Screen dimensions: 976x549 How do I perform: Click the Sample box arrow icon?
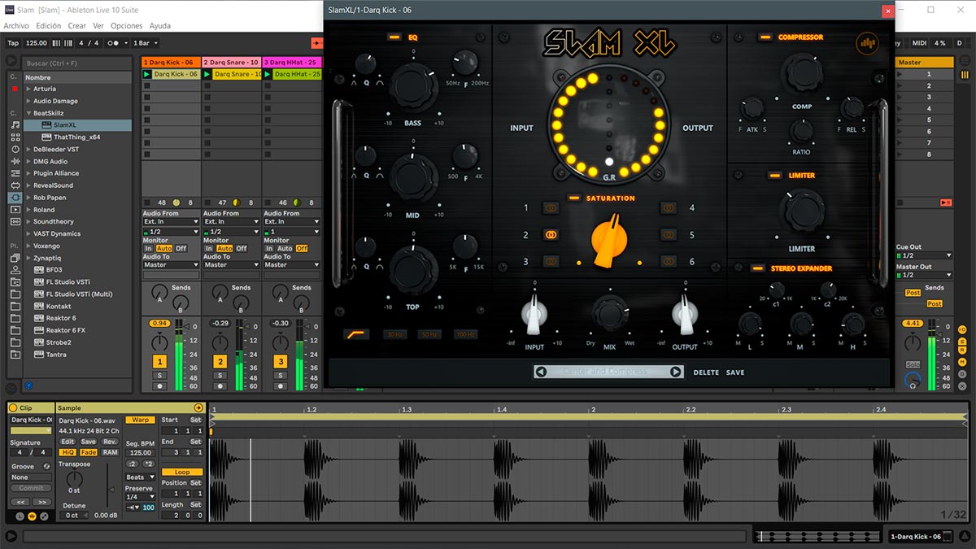[198, 407]
